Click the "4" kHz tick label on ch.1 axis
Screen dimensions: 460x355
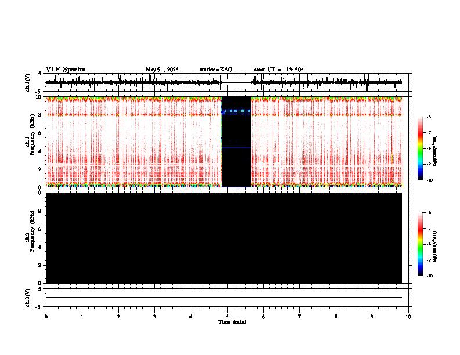click(x=41, y=151)
